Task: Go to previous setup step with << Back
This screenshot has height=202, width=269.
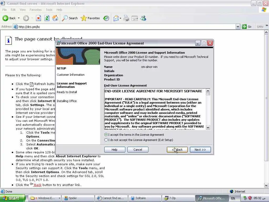Action: 177,150
